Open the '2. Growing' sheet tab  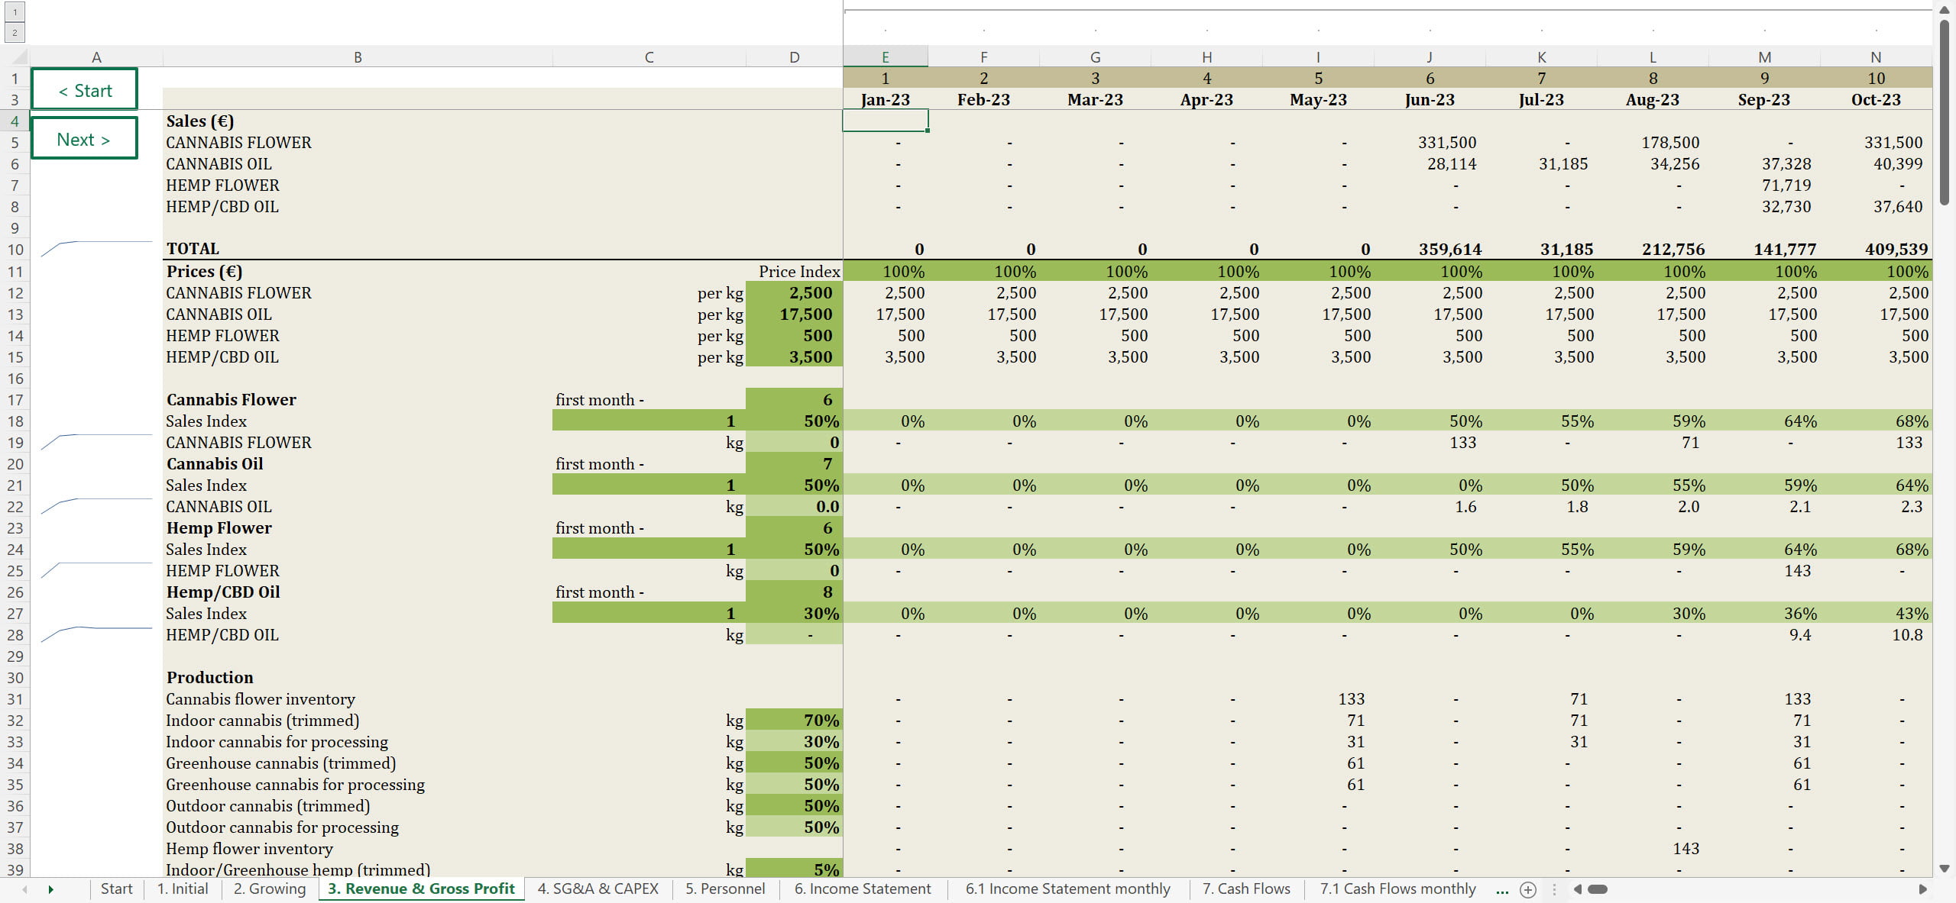[269, 888]
